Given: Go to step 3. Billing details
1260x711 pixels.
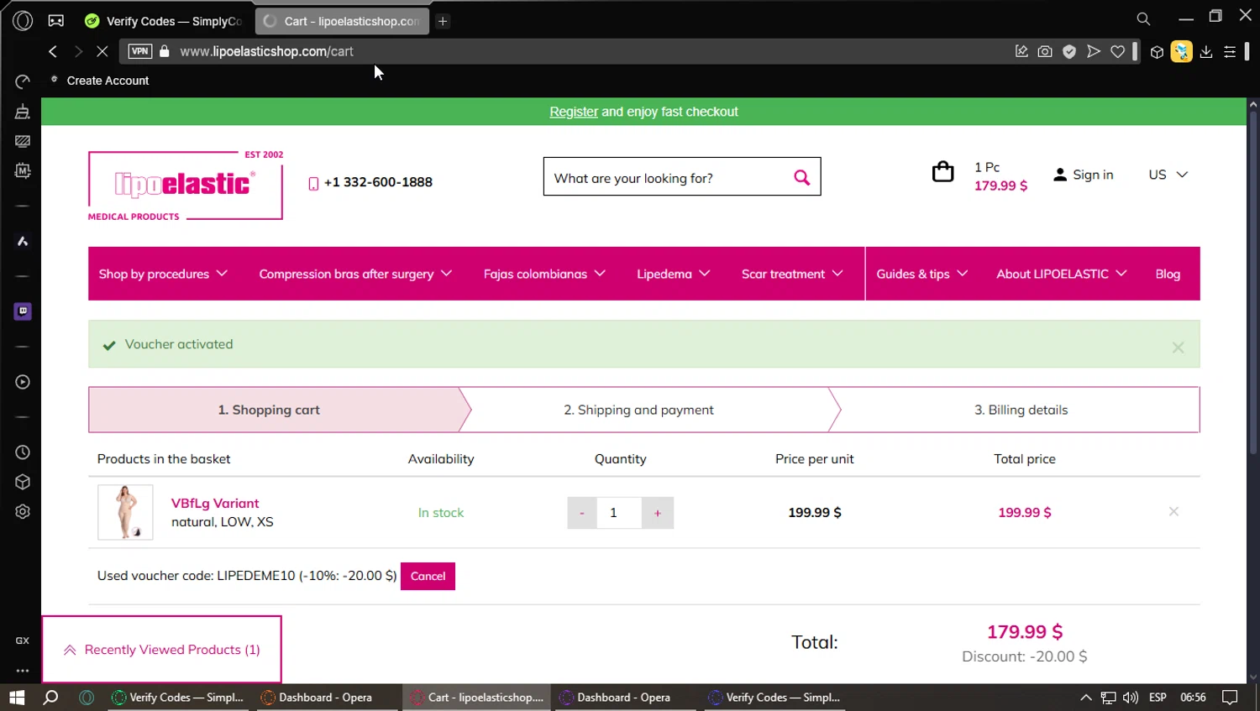Looking at the screenshot, I should [x=1021, y=410].
